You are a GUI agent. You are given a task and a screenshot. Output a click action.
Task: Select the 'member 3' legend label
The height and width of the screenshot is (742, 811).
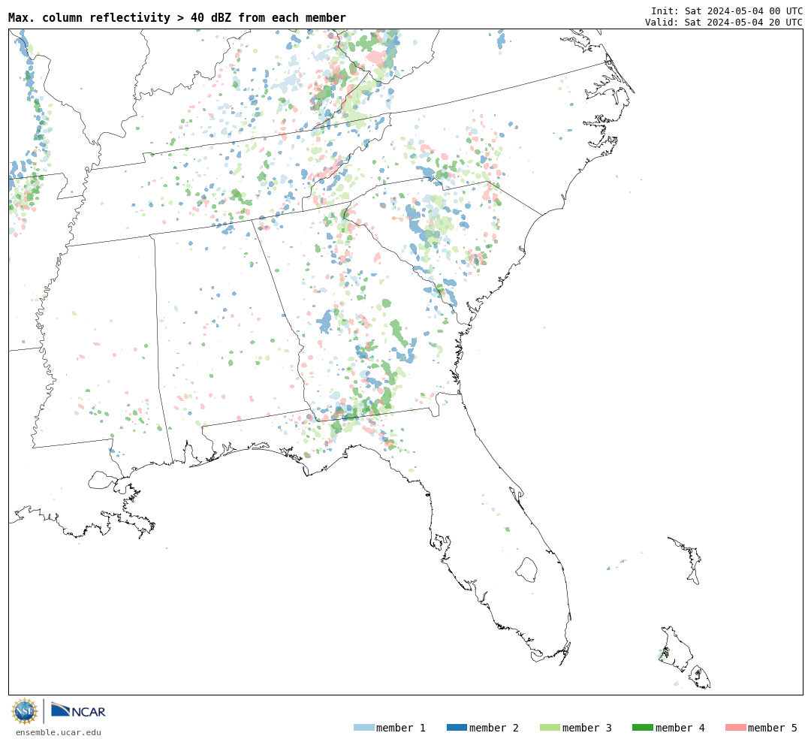pos(587,728)
